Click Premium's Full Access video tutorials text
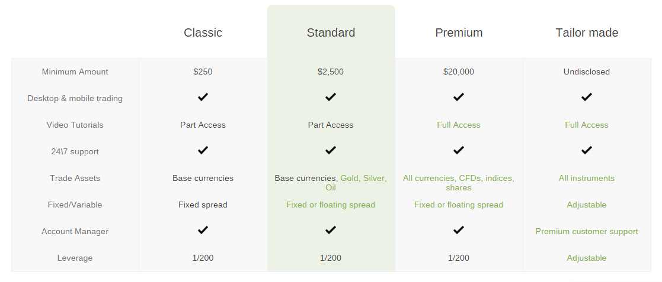The image size is (662, 282). (x=459, y=125)
